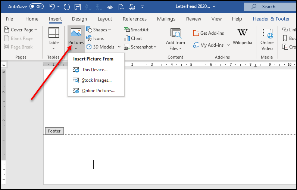Open the Cover Page dropdown

(x=21, y=29)
